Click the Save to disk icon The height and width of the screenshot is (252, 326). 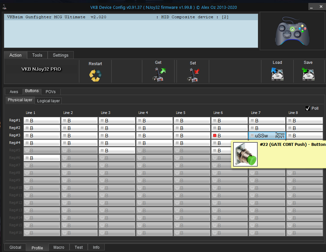click(x=308, y=74)
